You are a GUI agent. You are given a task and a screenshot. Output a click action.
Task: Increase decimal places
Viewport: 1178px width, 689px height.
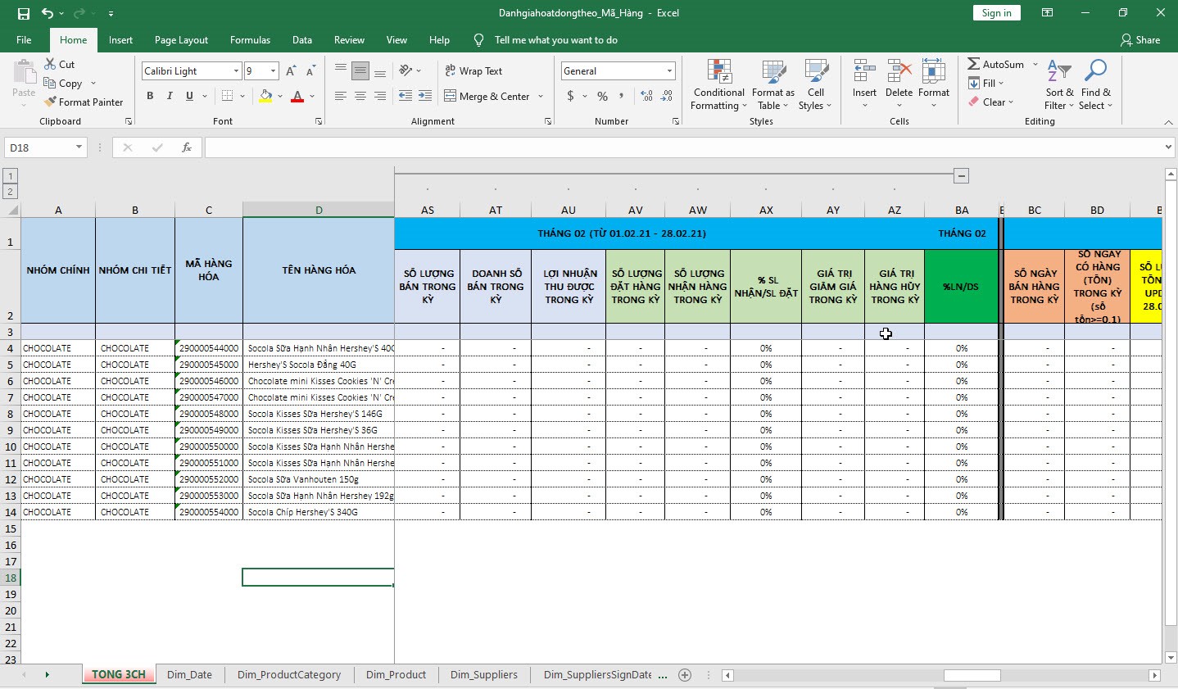(x=647, y=97)
